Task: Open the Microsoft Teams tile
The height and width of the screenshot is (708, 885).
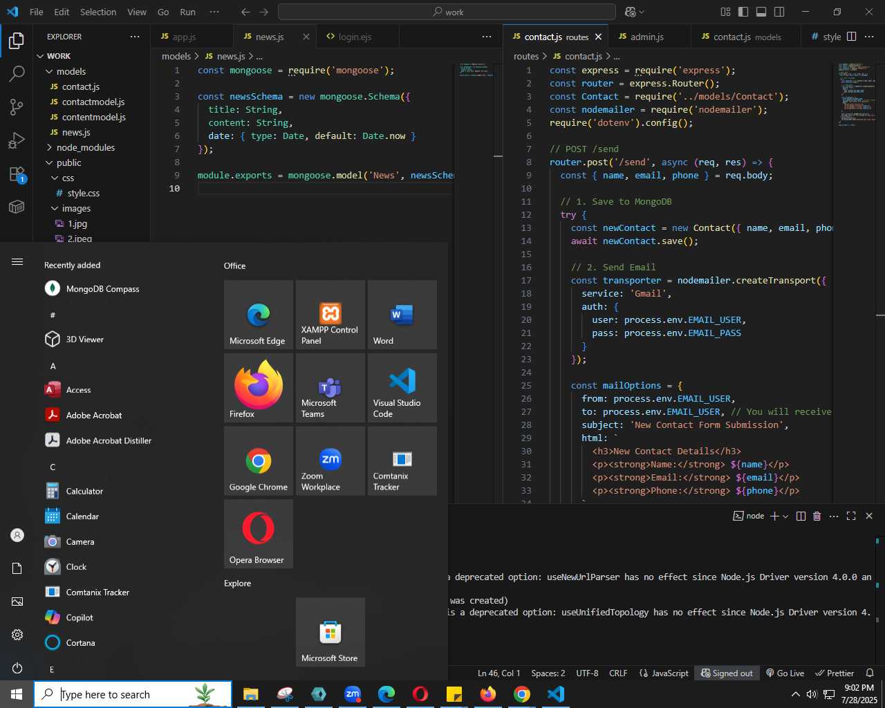Action: click(330, 388)
